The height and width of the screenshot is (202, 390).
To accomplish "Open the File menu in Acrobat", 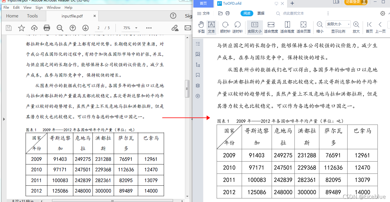I will [6, 8].
